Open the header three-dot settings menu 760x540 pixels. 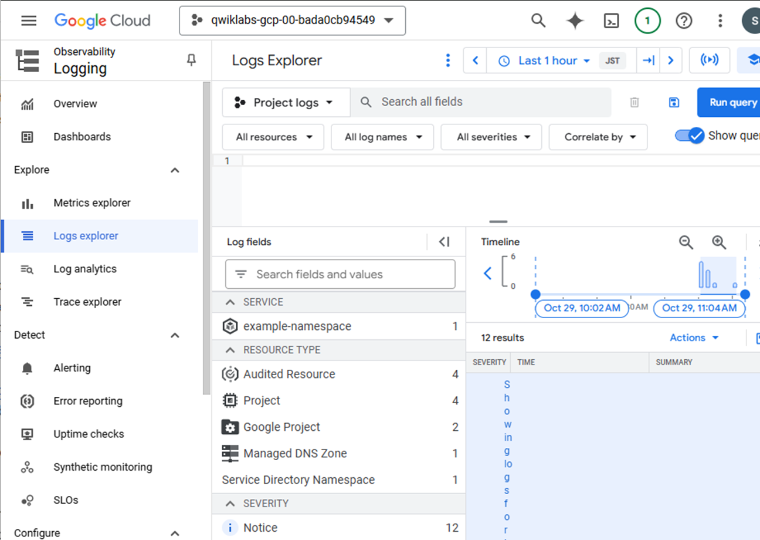(x=720, y=21)
